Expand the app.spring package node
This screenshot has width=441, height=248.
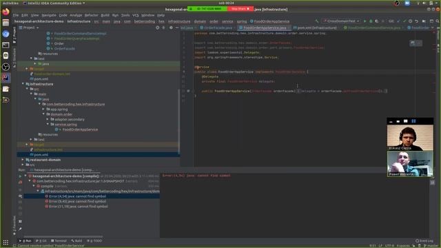(x=43, y=109)
